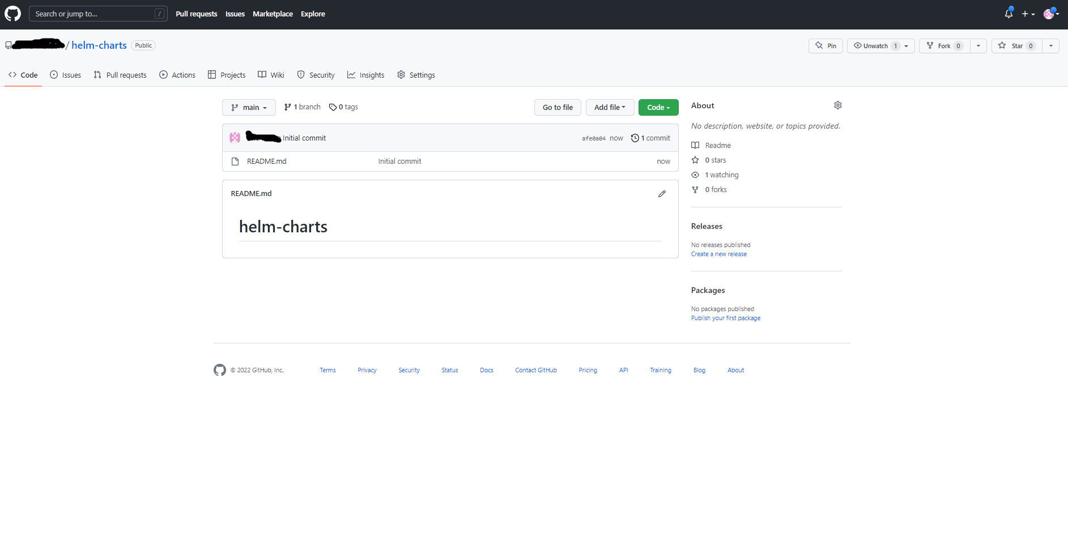Open the latest Initial commit message link

click(304, 138)
